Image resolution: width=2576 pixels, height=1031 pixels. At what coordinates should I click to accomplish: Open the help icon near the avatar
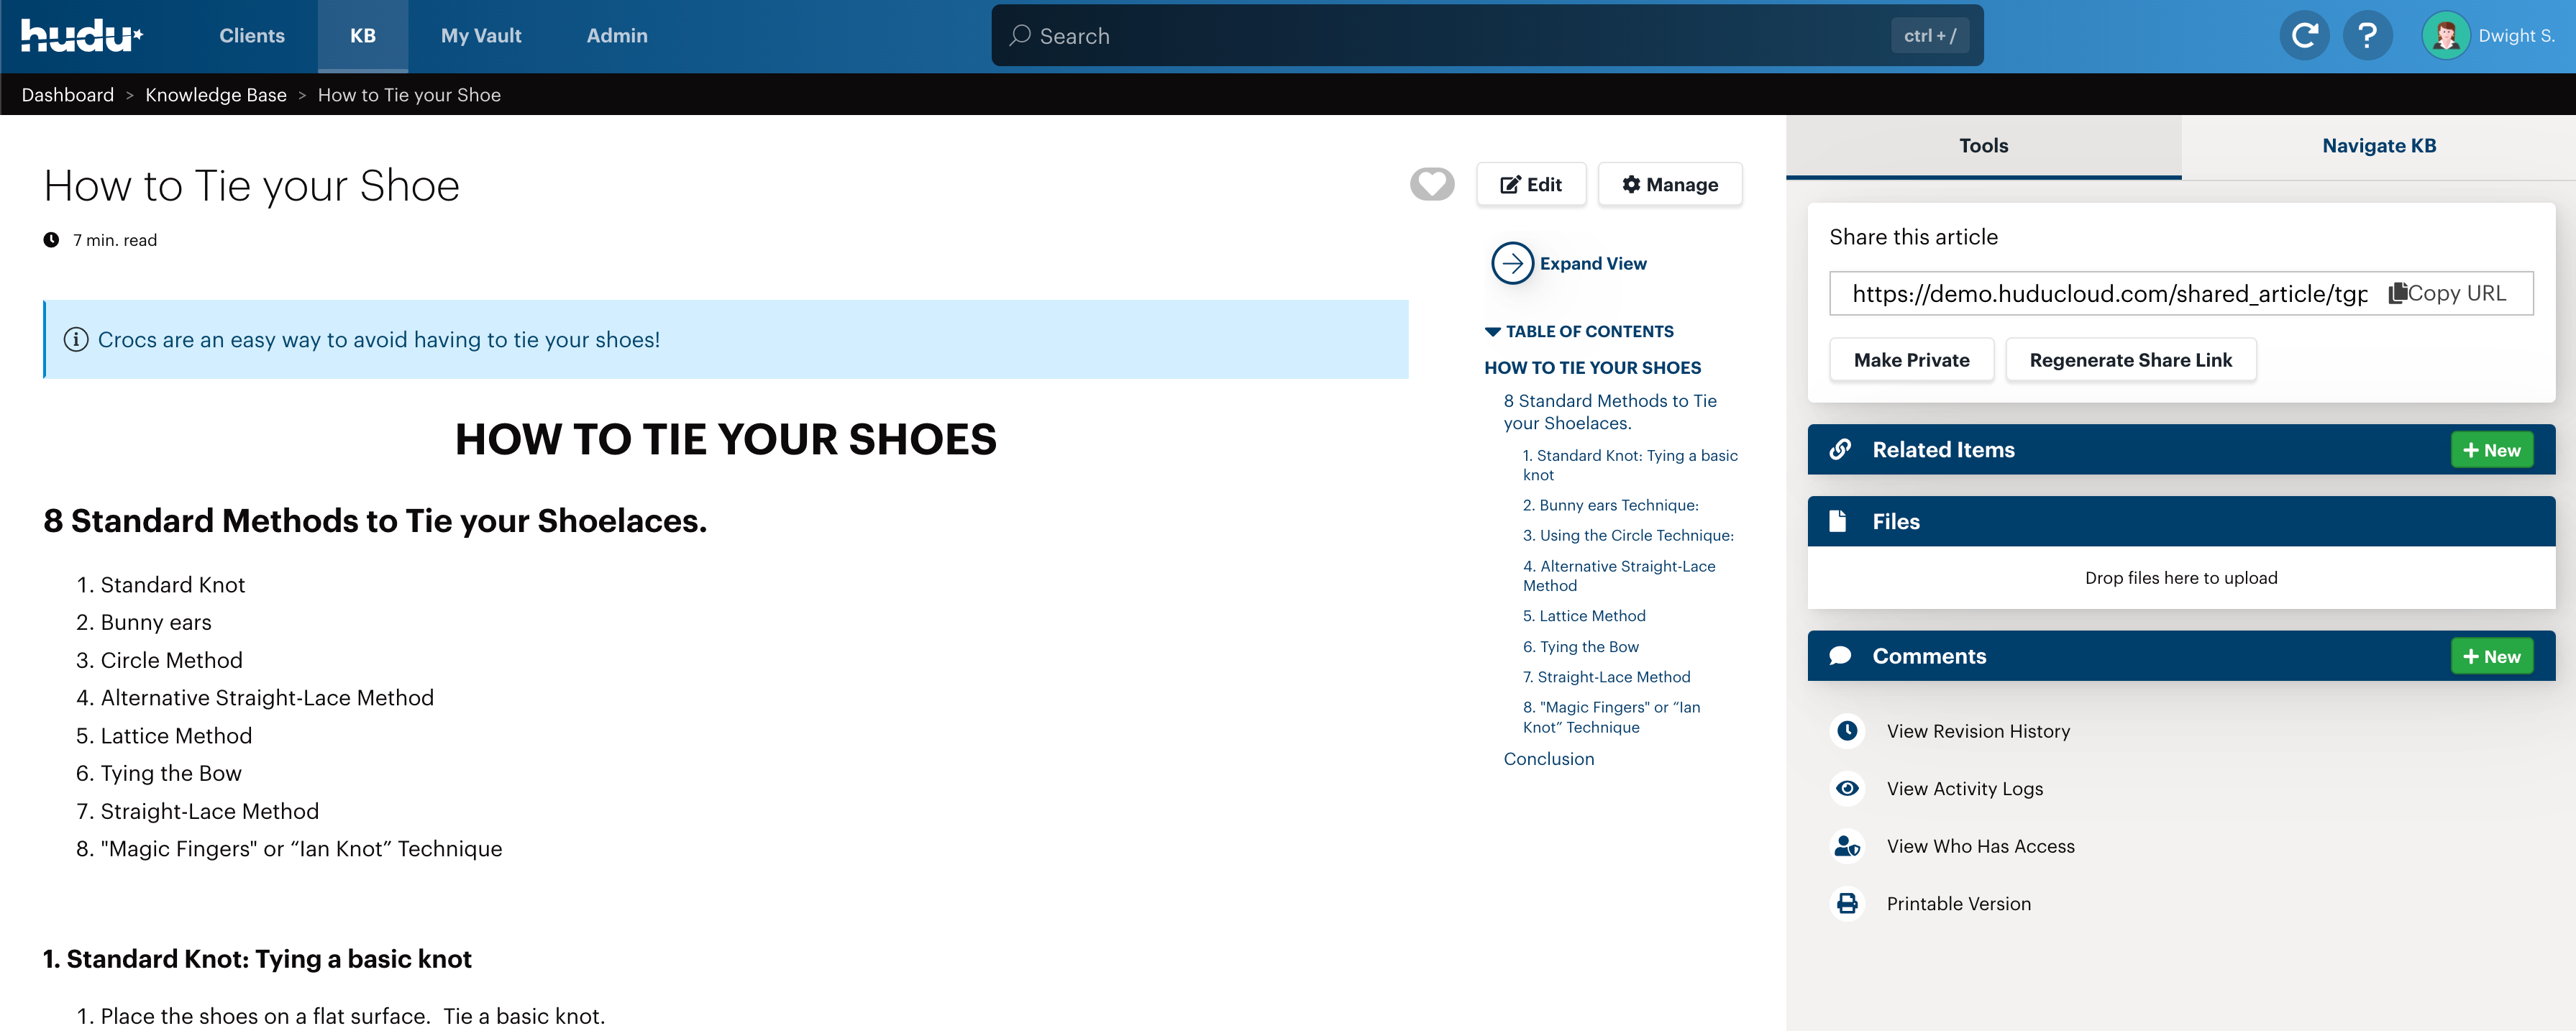(x=2368, y=35)
